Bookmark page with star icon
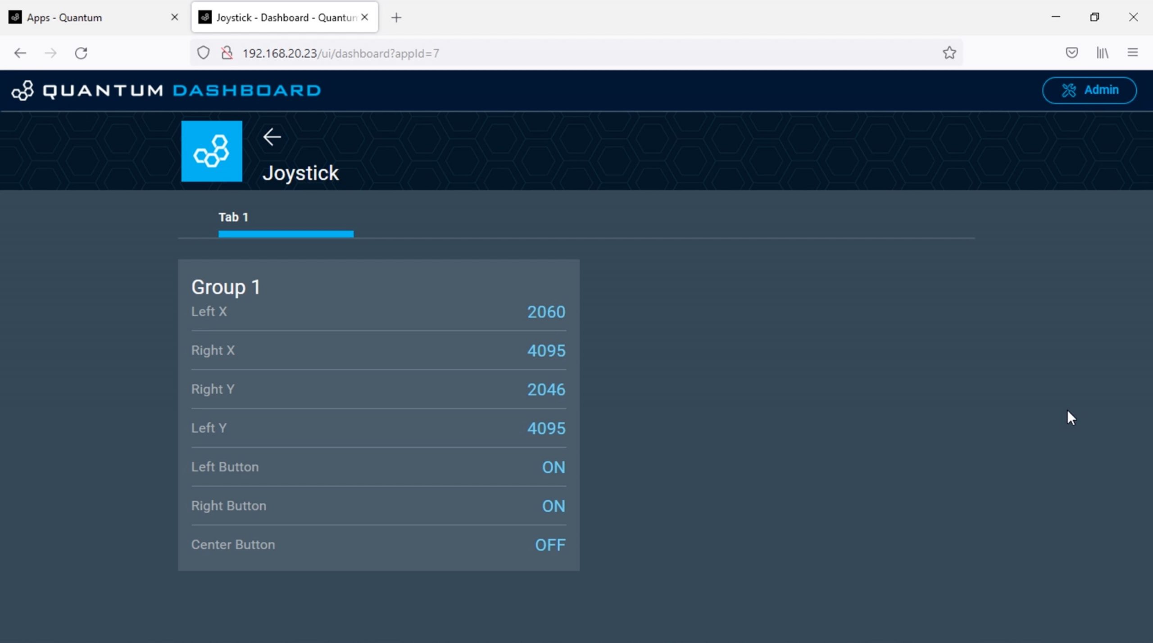Image resolution: width=1153 pixels, height=643 pixels. 949,53
